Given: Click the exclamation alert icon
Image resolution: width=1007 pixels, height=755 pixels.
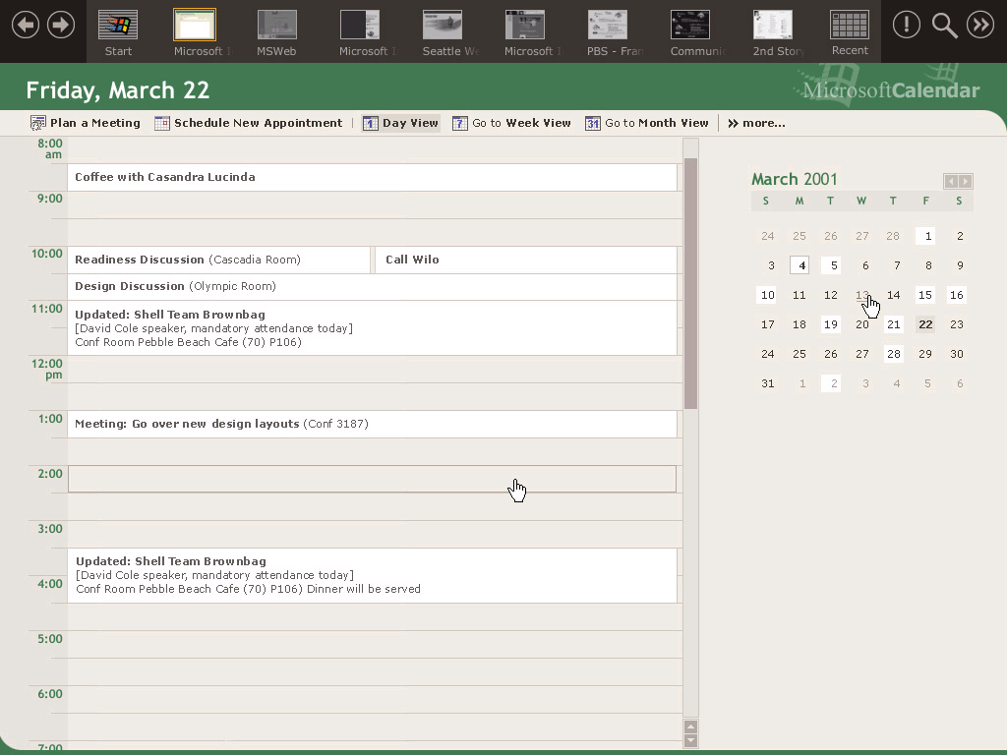Looking at the screenshot, I should click(x=906, y=25).
